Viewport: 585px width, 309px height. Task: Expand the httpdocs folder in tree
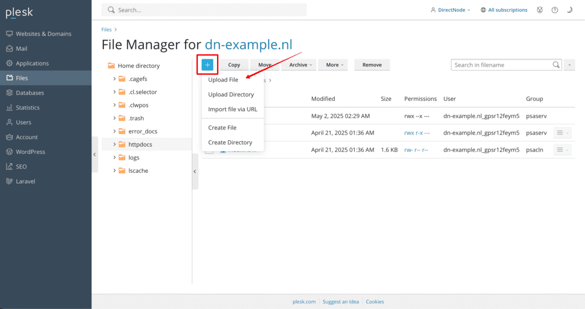(114, 145)
